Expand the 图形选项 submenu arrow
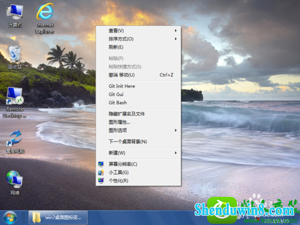This screenshot has height=225, width=300. click(176, 130)
